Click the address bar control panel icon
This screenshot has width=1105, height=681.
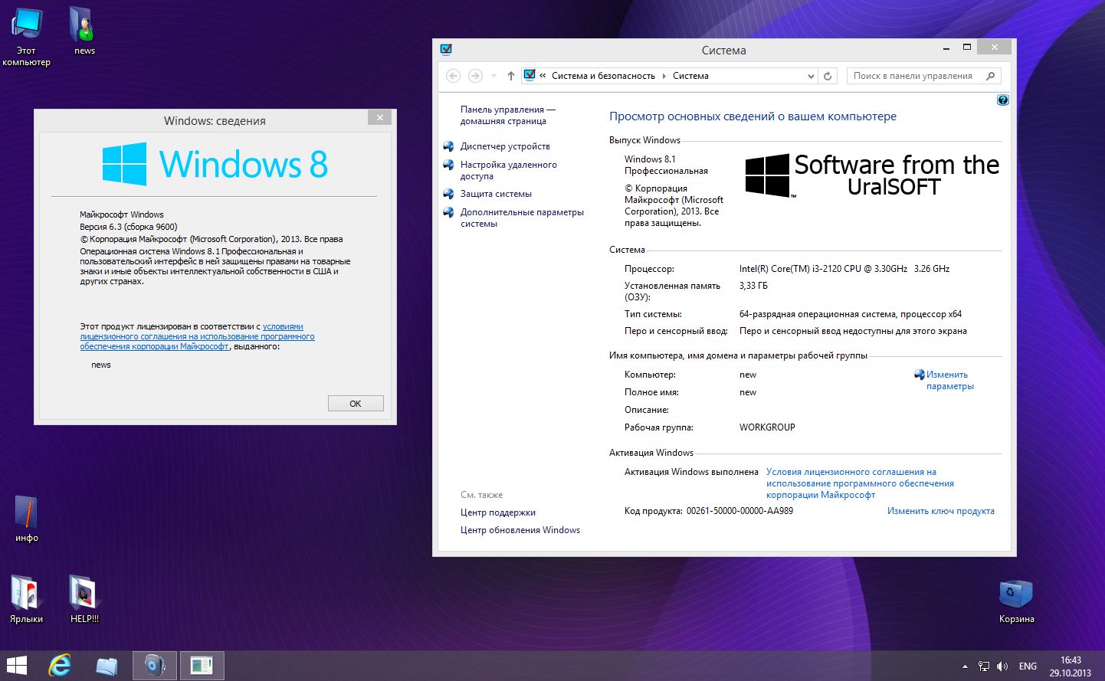click(530, 75)
